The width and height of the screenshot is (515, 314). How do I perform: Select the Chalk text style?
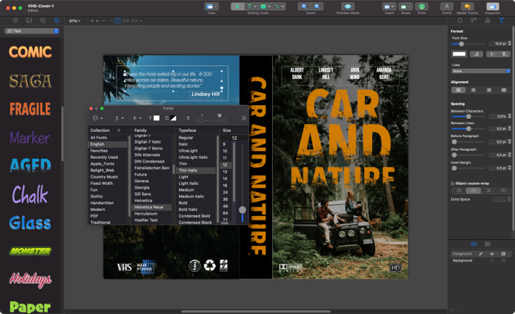click(x=30, y=194)
